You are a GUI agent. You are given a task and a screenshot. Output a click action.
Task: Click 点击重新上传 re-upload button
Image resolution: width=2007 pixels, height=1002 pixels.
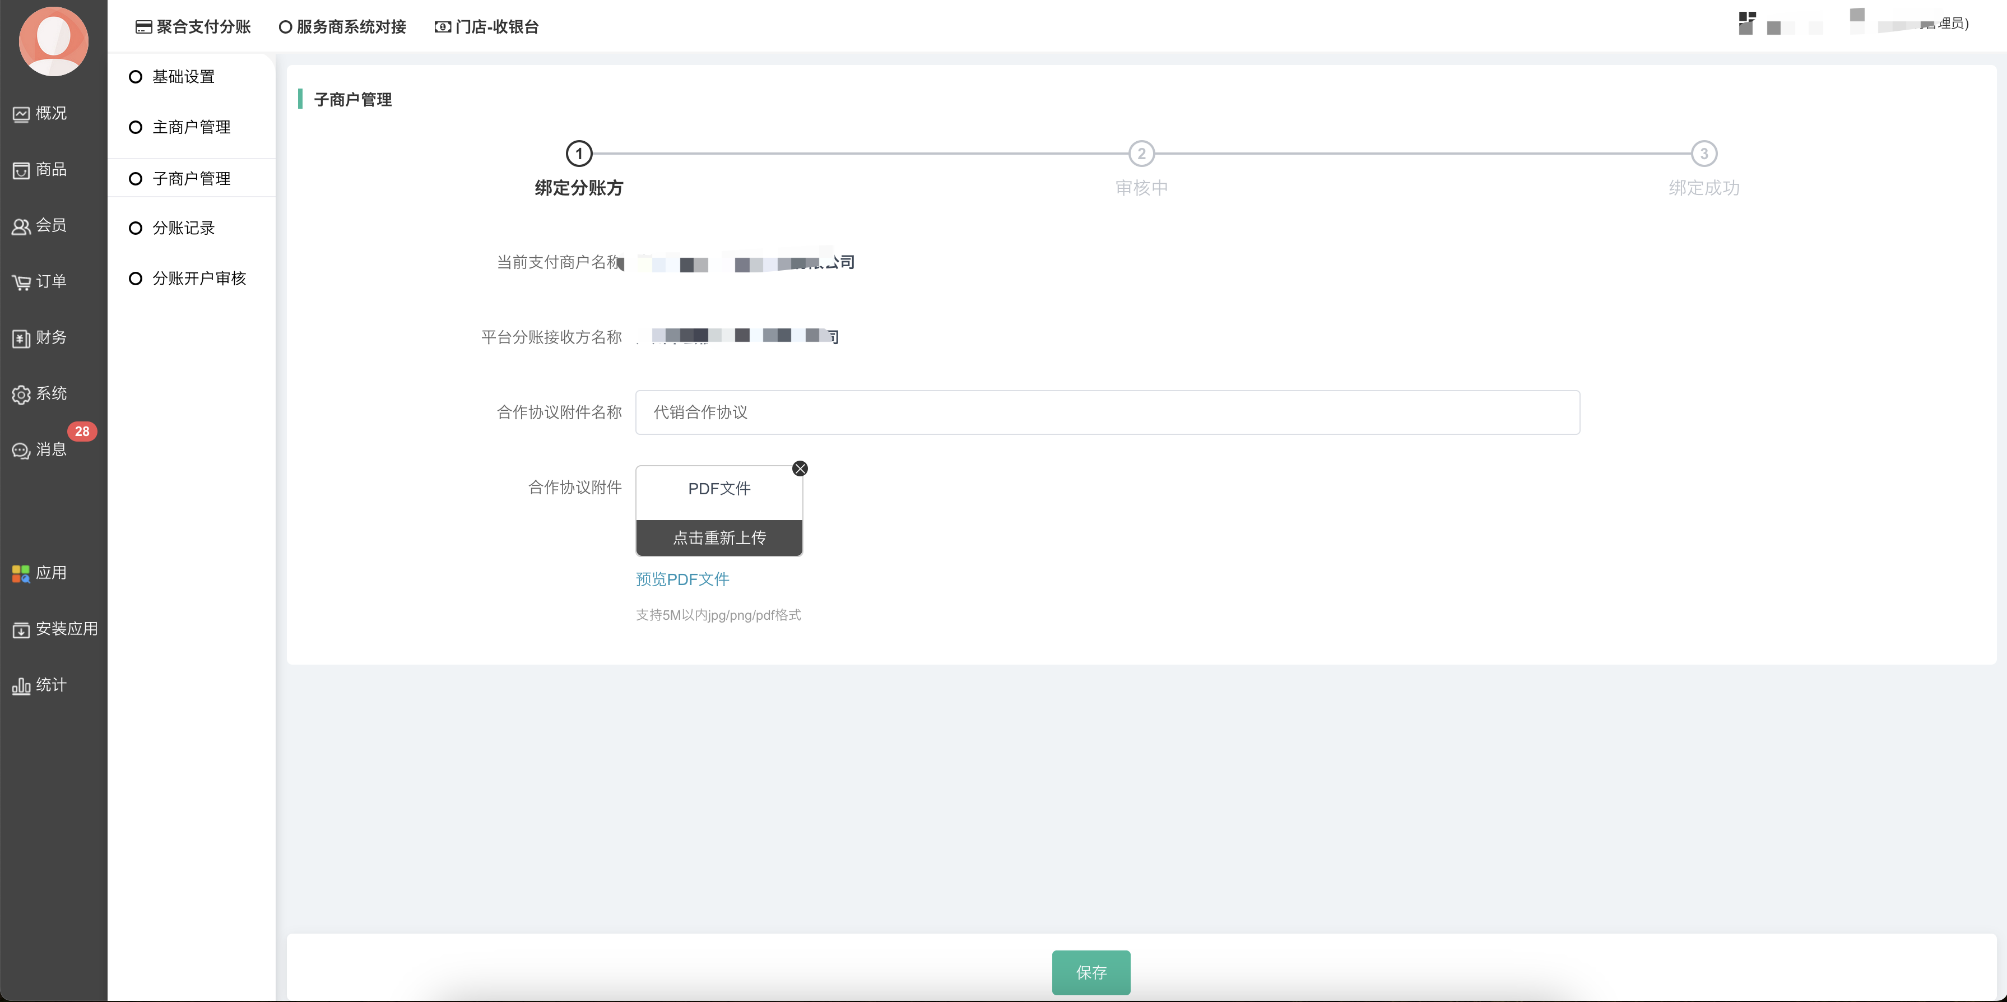(x=718, y=537)
